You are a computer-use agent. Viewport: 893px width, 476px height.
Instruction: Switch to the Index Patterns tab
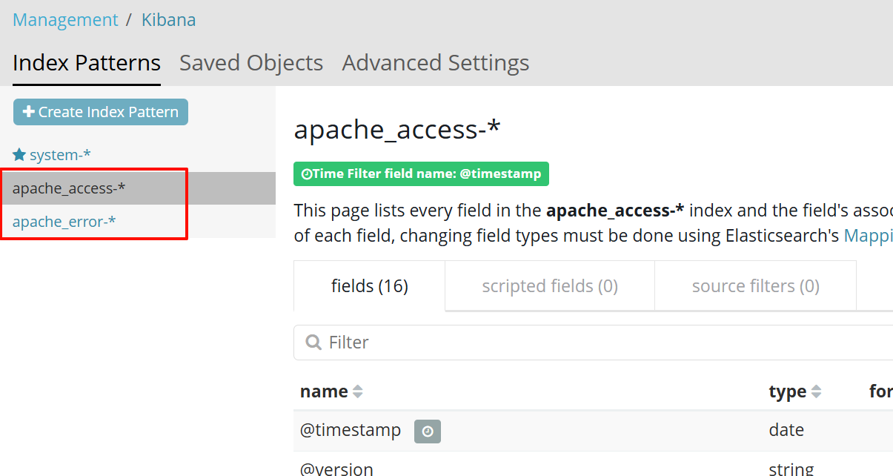pyautogui.click(x=87, y=63)
